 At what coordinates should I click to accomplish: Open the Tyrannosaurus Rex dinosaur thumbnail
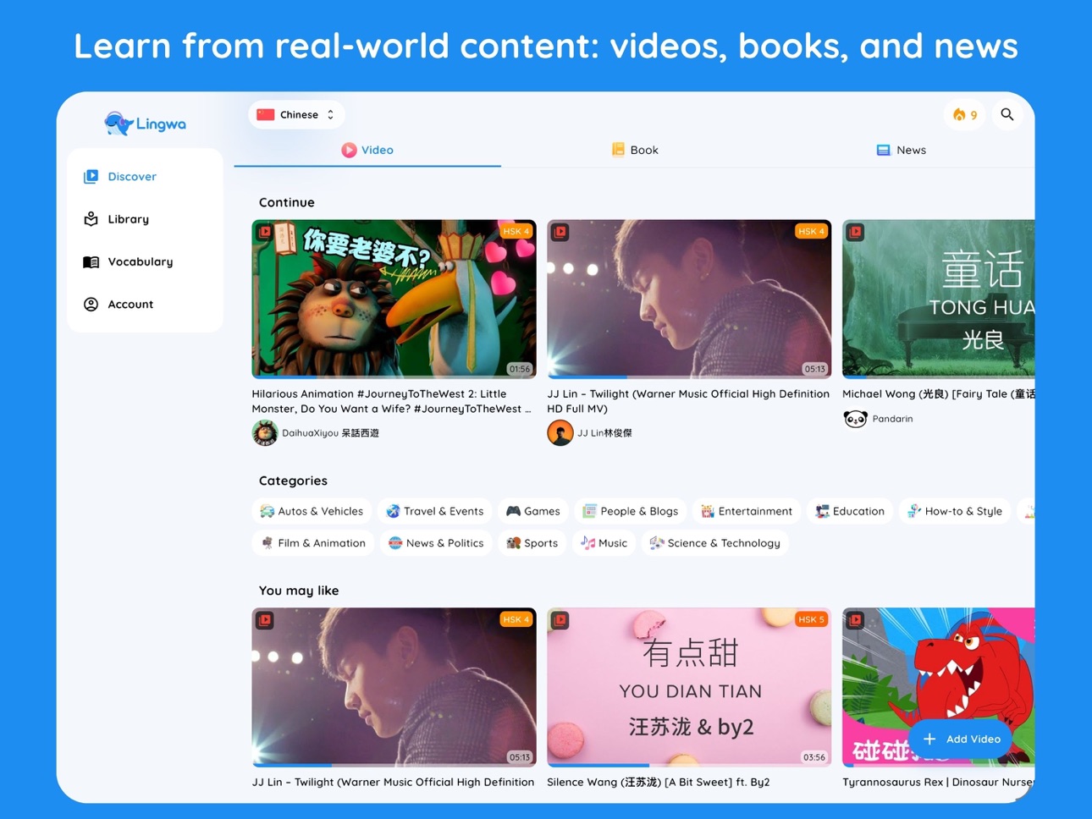click(938, 687)
